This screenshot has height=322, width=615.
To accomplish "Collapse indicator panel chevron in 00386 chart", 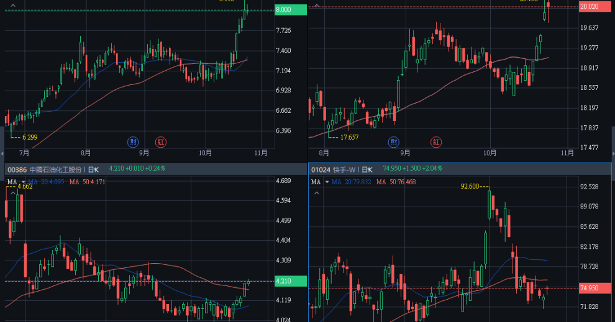I will point(12,194).
